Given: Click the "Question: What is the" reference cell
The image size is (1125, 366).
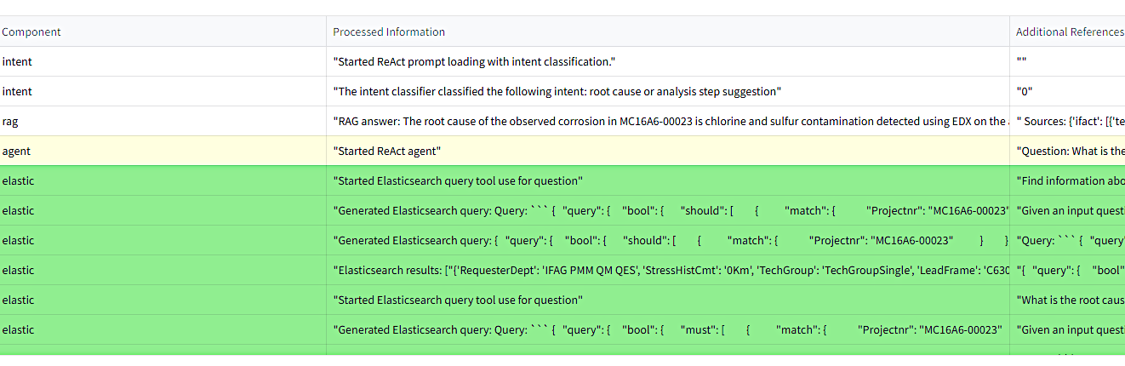Looking at the screenshot, I should (x=1067, y=152).
